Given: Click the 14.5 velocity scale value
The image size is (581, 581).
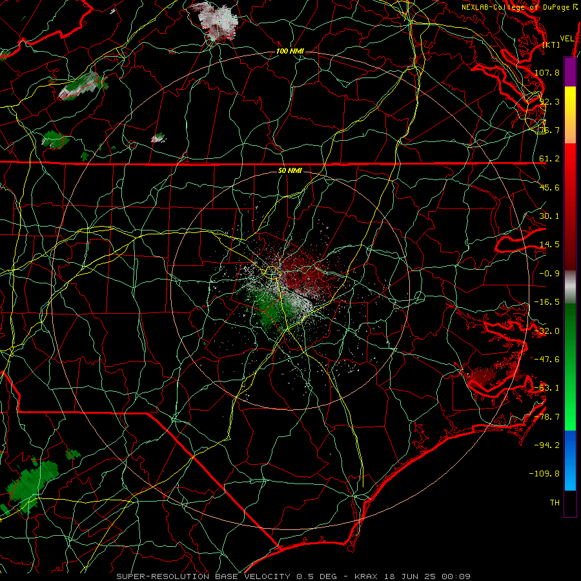Looking at the screenshot, I should click(x=549, y=245).
